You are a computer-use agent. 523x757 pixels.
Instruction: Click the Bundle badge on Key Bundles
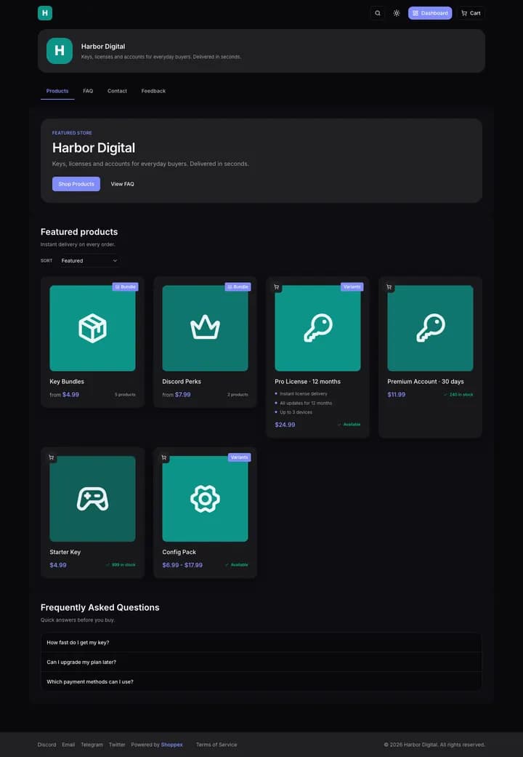pyautogui.click(x=126, y=287)
